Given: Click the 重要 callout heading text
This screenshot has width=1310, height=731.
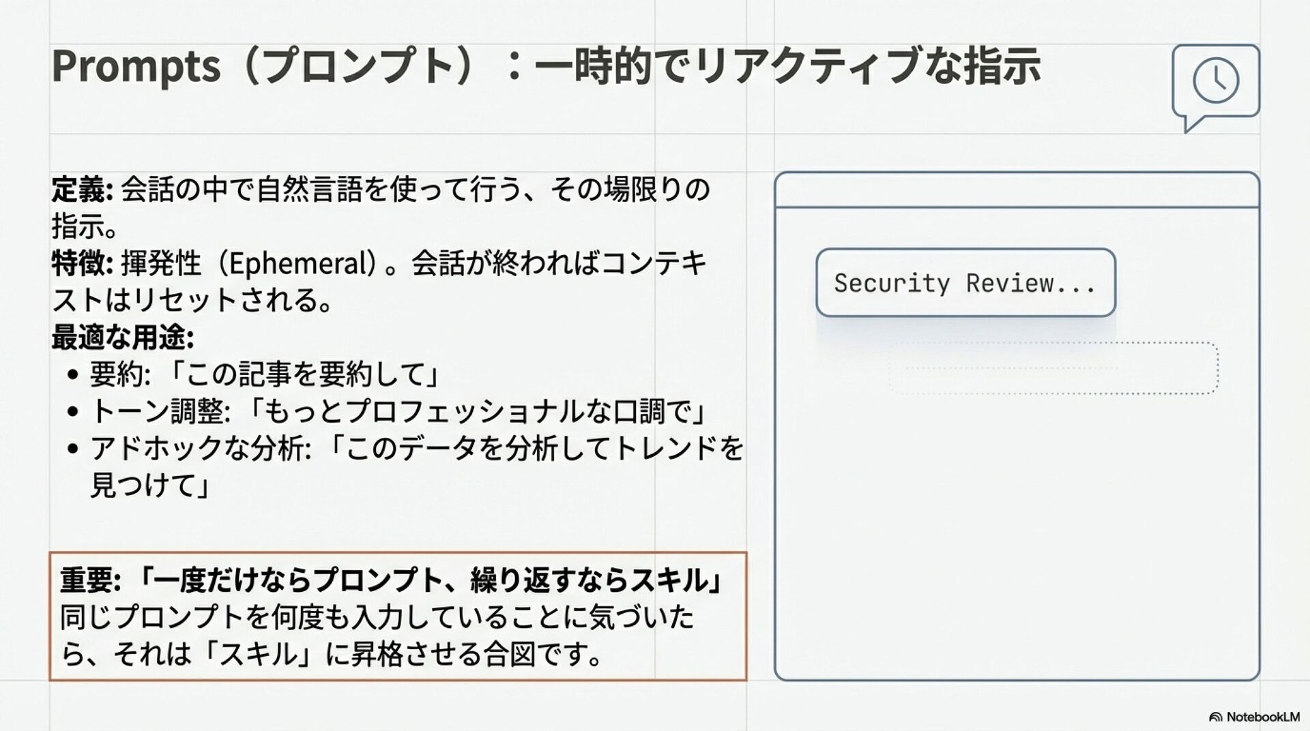Looking at the screenshot, I should 392,580.
